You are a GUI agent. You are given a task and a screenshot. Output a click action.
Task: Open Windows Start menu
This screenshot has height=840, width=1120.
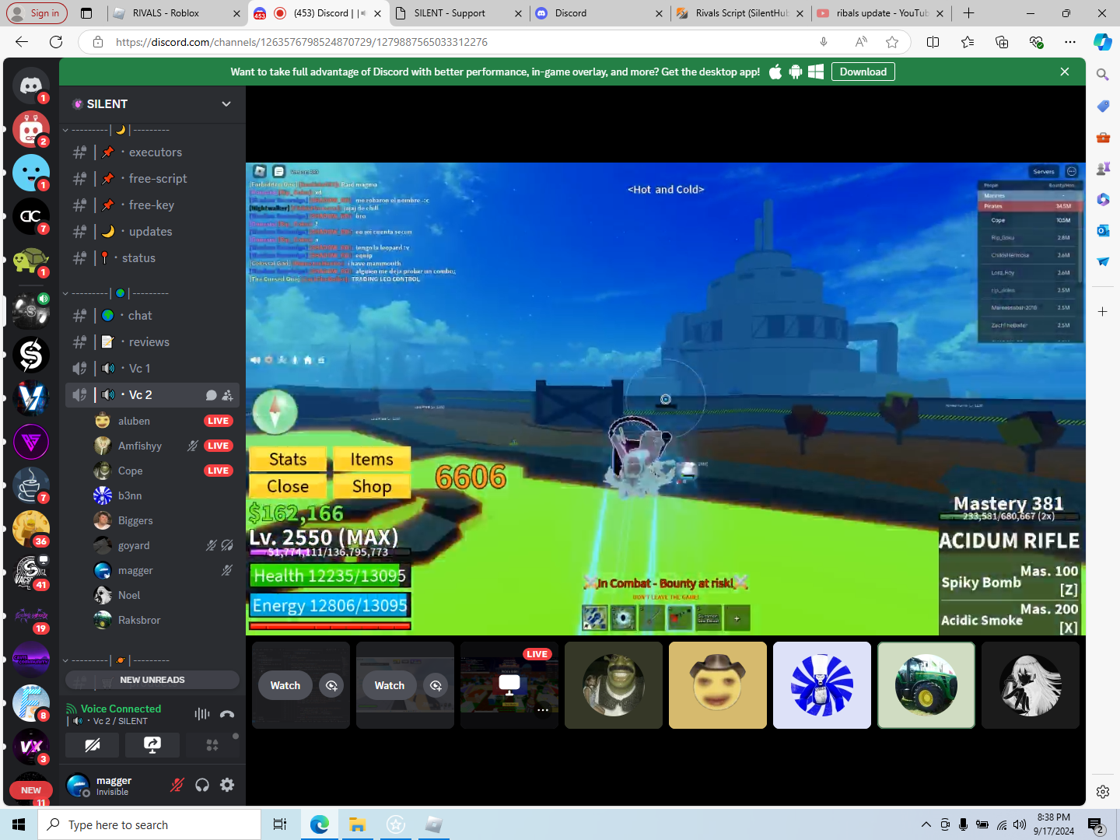[19, 824]
